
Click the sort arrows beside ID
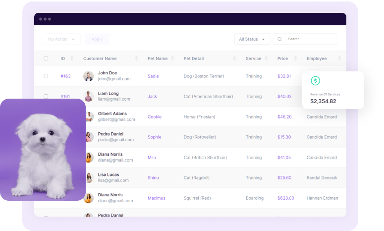(72, 58)
